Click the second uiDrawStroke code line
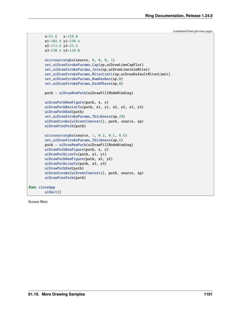241x312 pixels. (x=94, y=173)
